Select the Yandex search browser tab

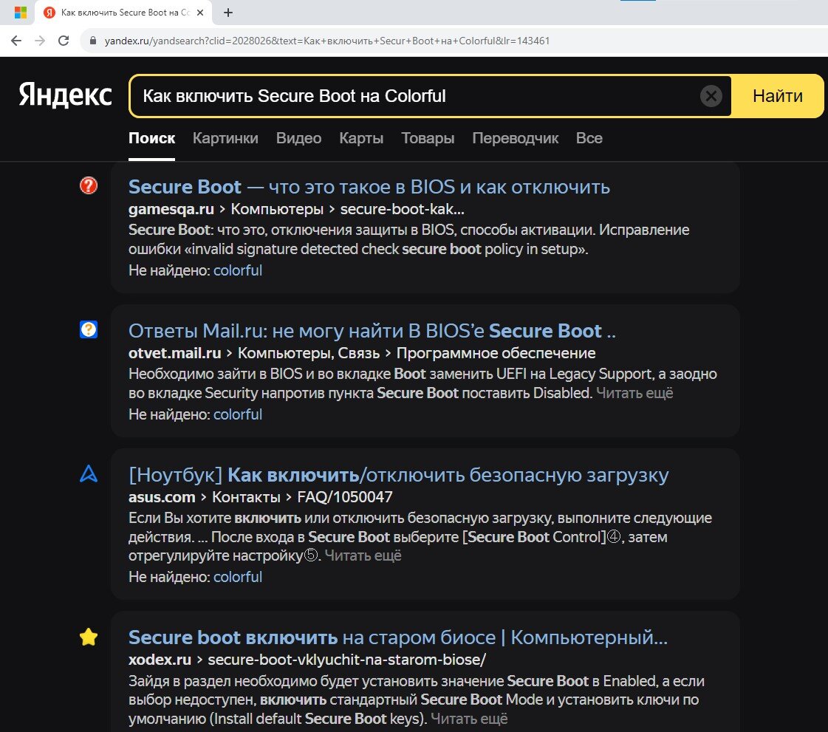(123, 13)
